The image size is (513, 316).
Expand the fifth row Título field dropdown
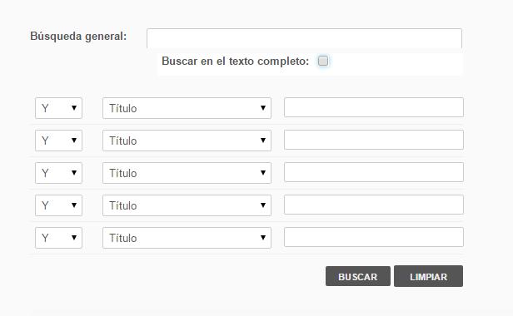(x=187, y=238)
